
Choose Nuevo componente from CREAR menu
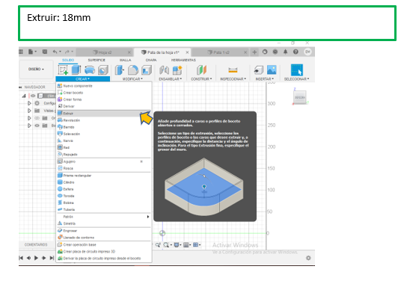coord(104,86)
